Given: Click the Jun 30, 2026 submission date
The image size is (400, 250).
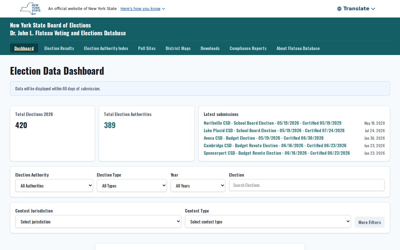Looking at the screenshot, I should click(x=374, y=138).
